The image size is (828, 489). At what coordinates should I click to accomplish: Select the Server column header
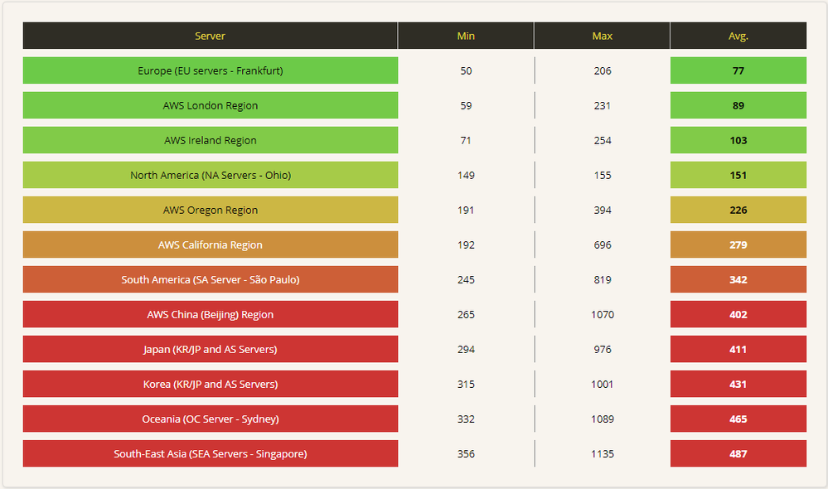pos(211,36)
